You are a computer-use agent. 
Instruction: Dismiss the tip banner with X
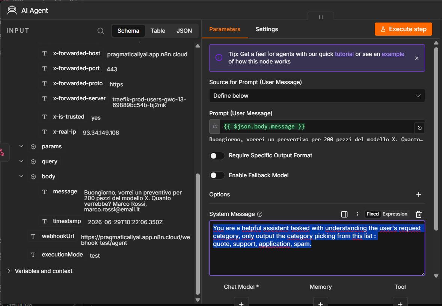[416, 58]
